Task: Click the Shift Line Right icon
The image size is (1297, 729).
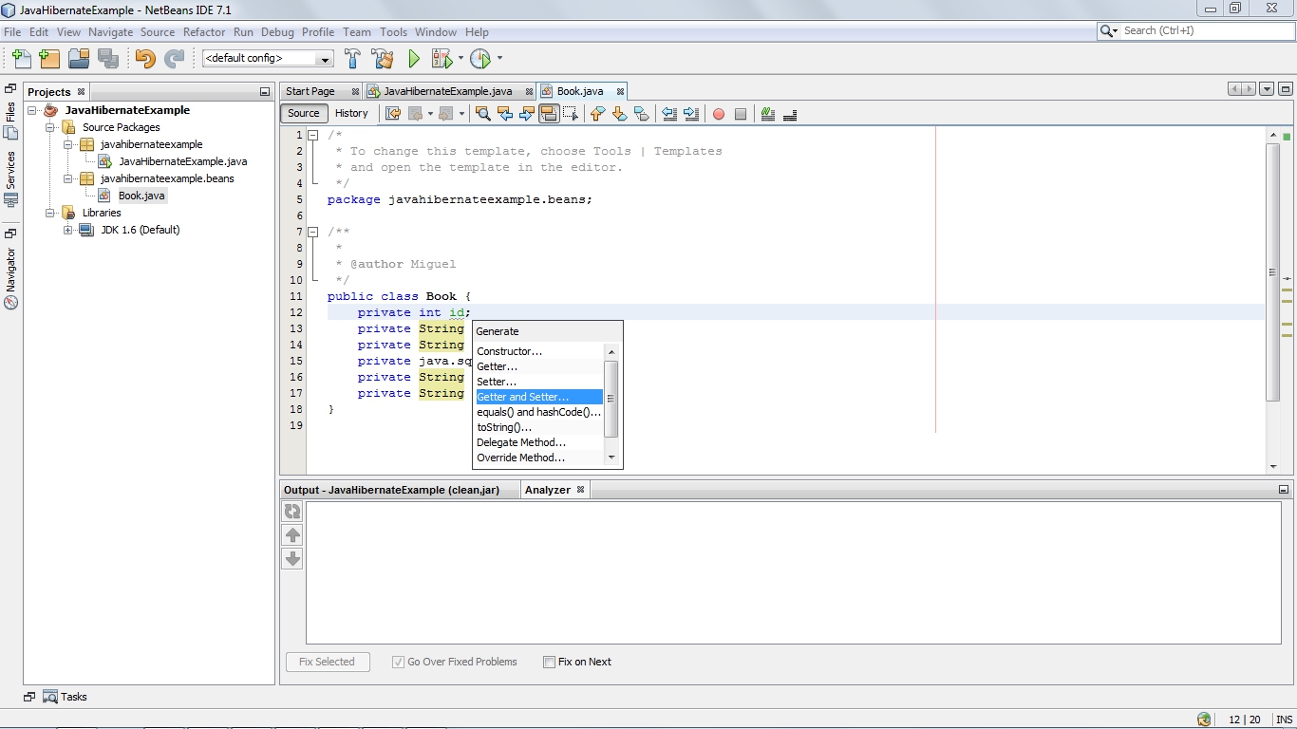Action: click(691, 114)
